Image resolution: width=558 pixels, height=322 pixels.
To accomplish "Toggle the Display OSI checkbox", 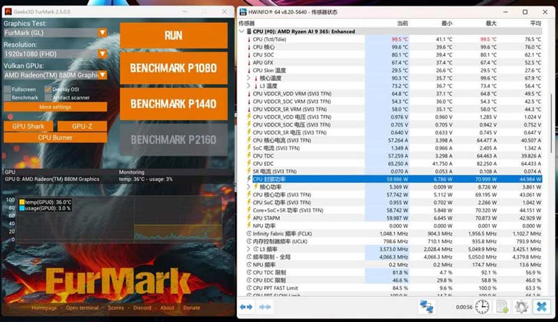I will click(x=48, y=89).
